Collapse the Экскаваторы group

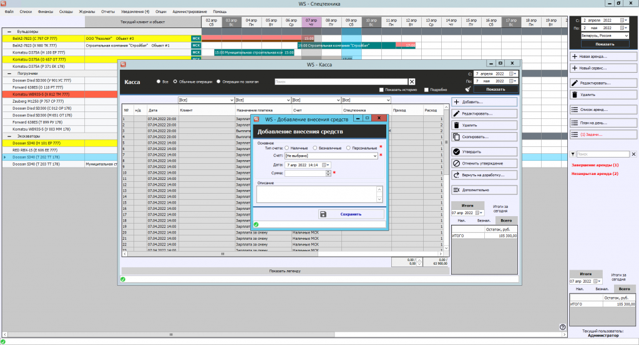[9, 136]
